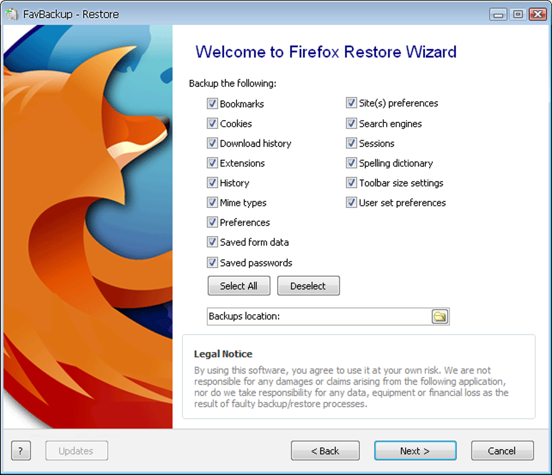The height and width of the screenshot is (475, 552).
Task: Toggle Download history checkbox
Action: click(x=212, y=143)
